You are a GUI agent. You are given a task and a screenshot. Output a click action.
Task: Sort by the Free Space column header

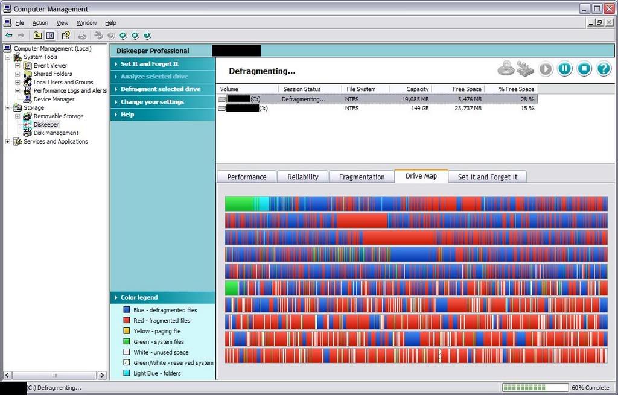tap(458, 89)
